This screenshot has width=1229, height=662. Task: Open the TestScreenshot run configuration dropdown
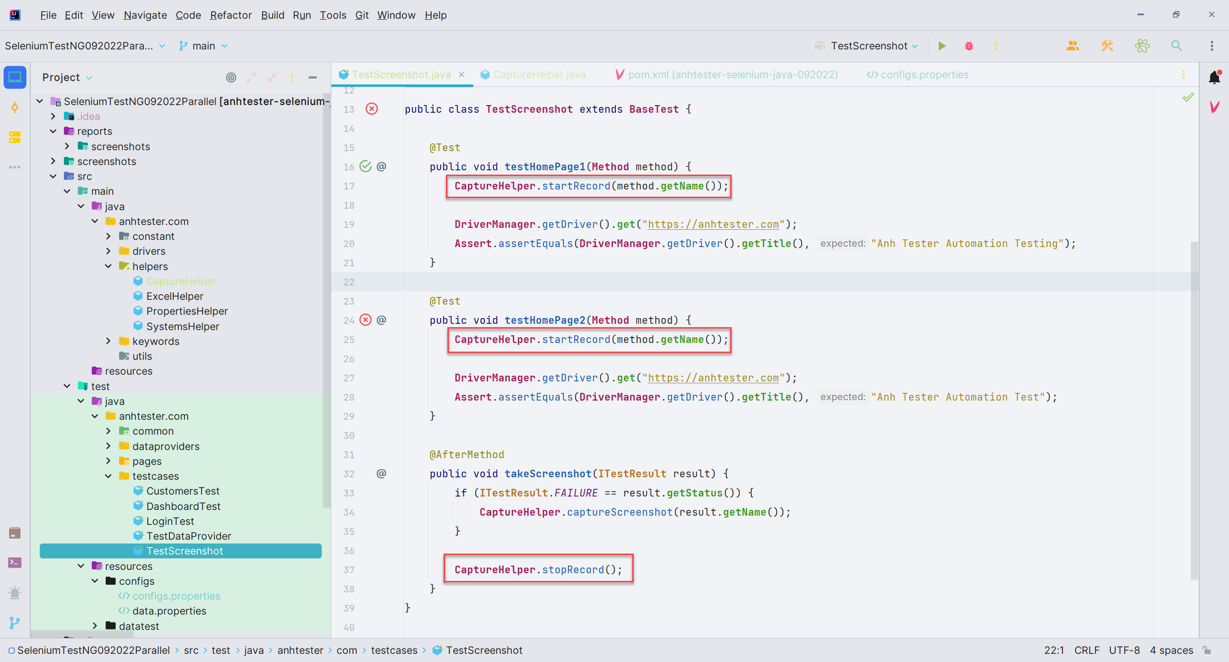coord(869,46)
